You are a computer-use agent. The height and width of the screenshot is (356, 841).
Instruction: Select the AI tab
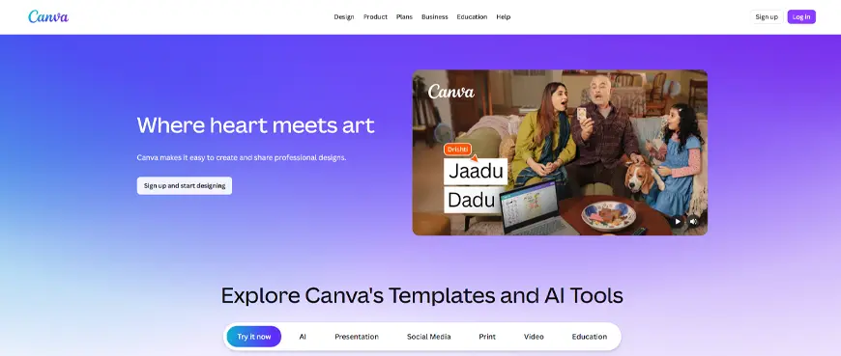click(x=303, y=337)
